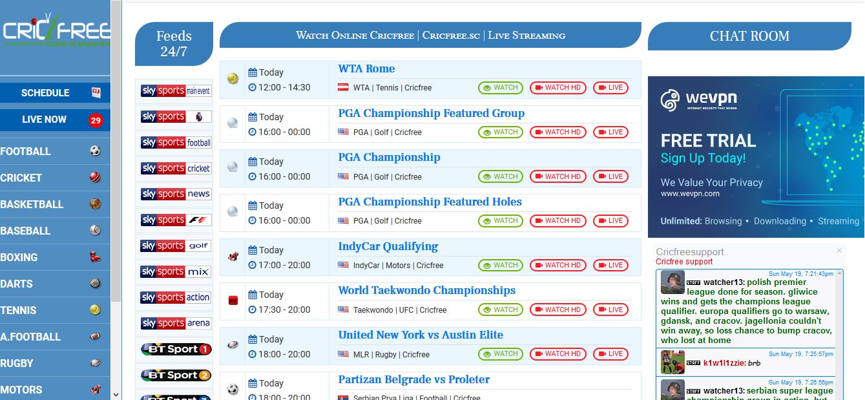This screenshot has height=400, width=865.
Task: Click WATCH for WTA Rome
Action: click(x=501, y=88)
